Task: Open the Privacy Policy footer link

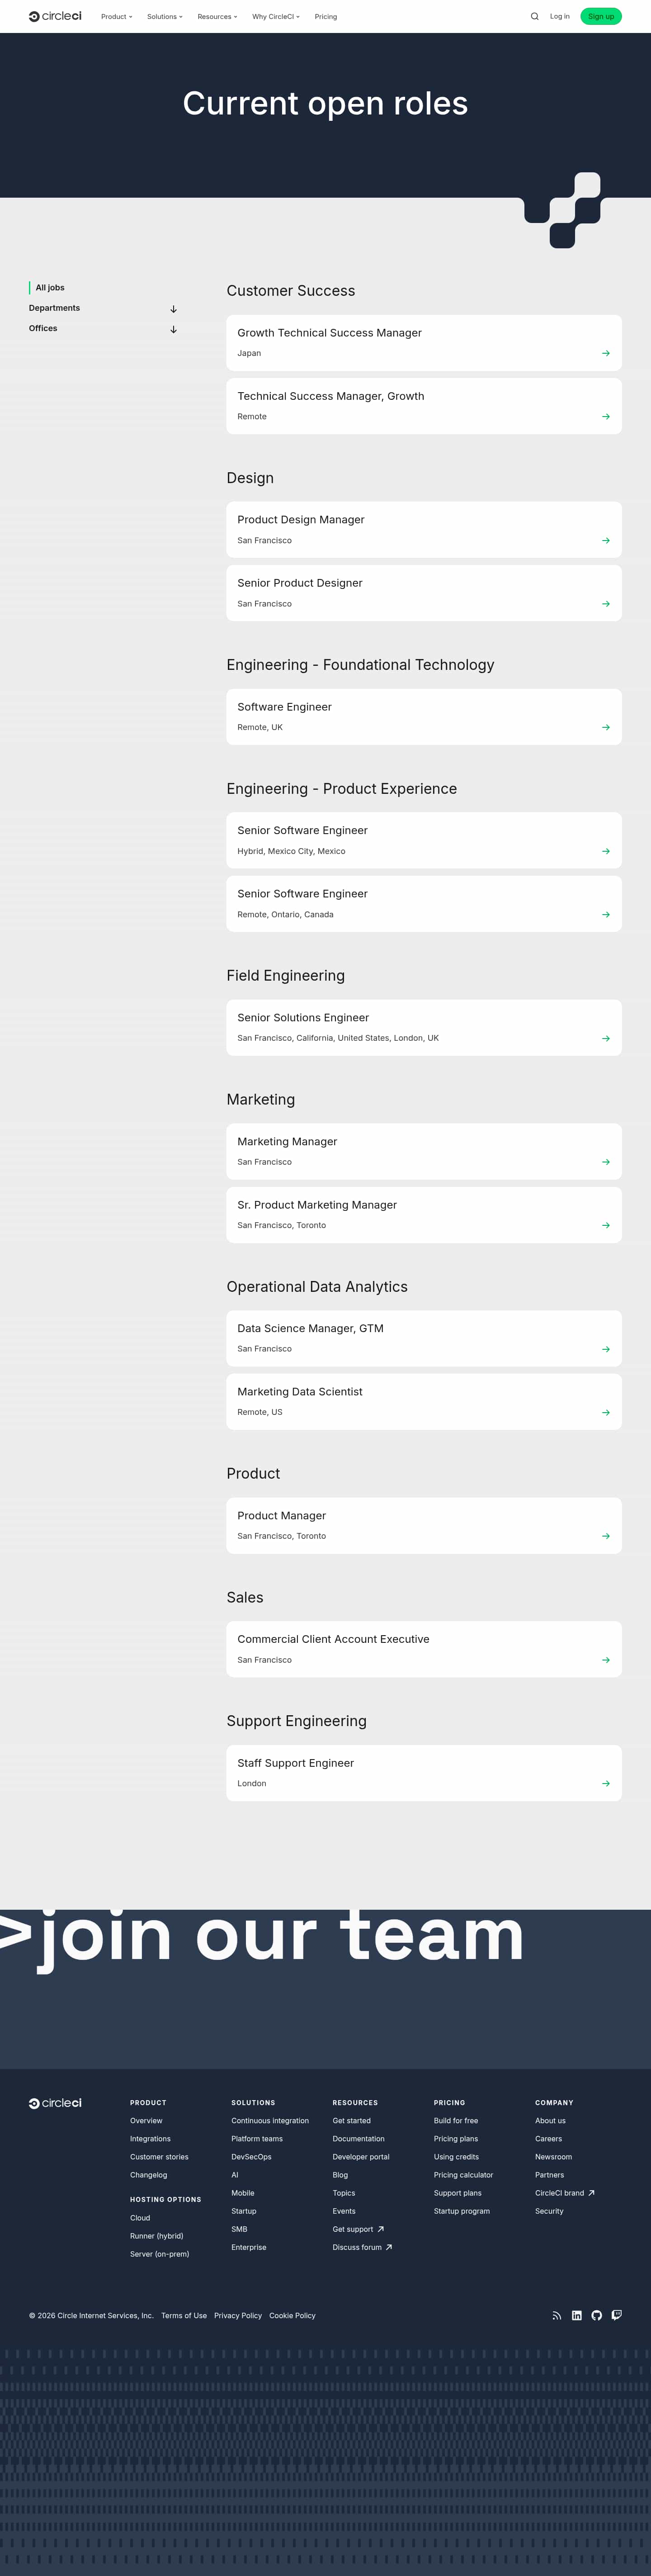Action: tap(238, 2315)
